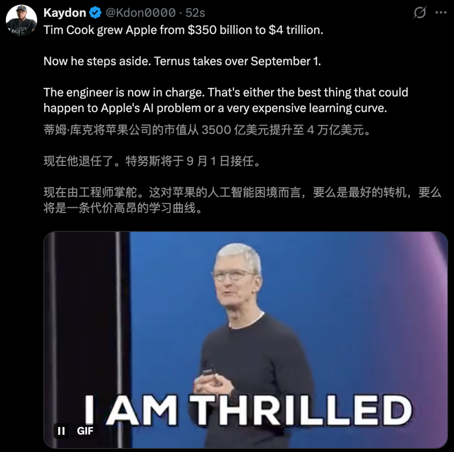Click the 'I AM THRILLED' caption text
The image size is (454, 452).
click(x=248, y=410)
